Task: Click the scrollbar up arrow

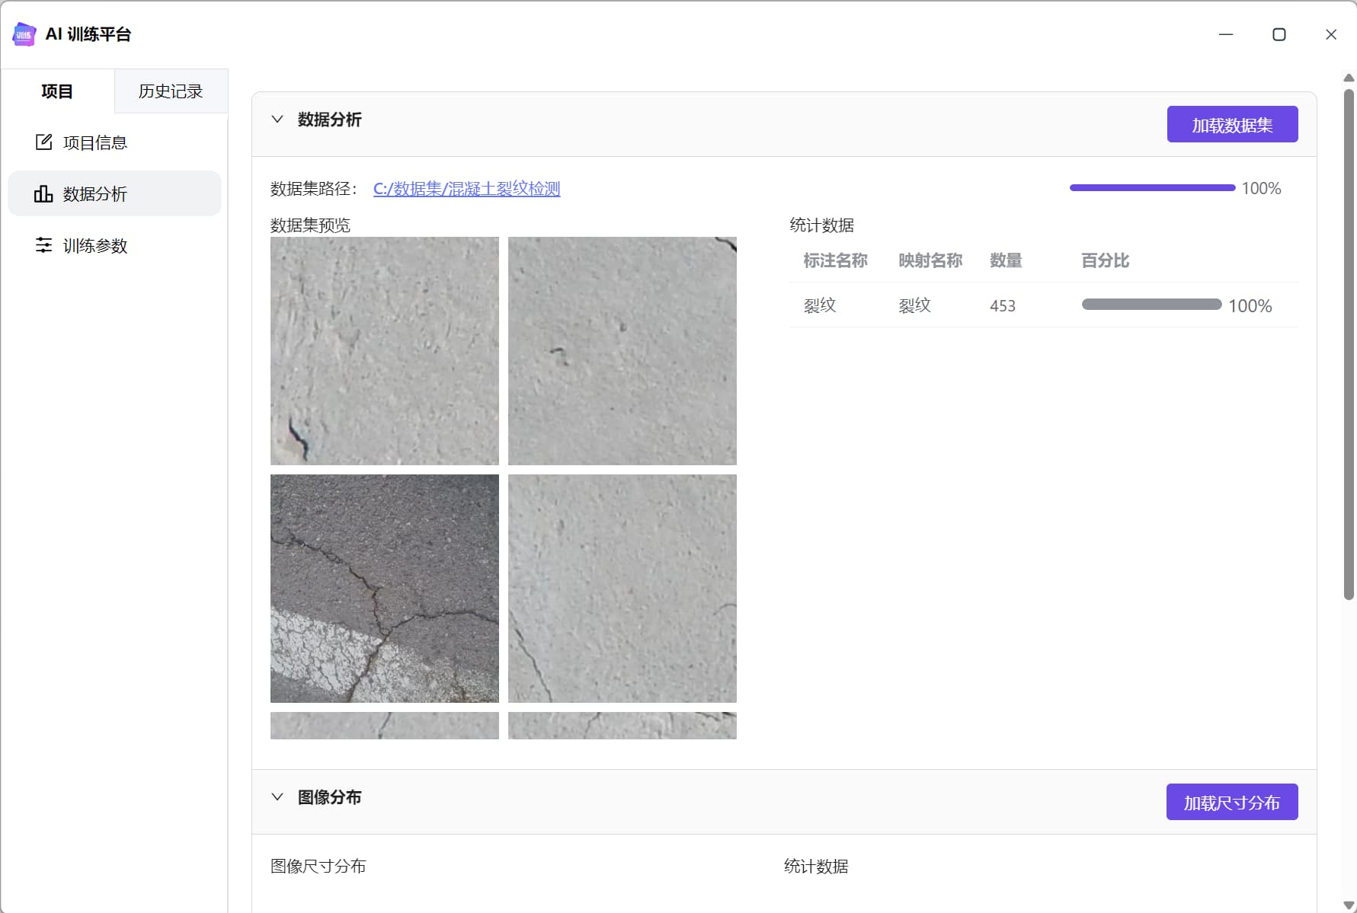Action: (x=1349, y=78)
